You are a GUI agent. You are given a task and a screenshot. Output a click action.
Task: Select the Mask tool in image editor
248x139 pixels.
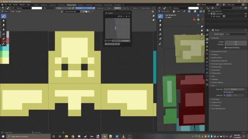(x=3, y=39)
